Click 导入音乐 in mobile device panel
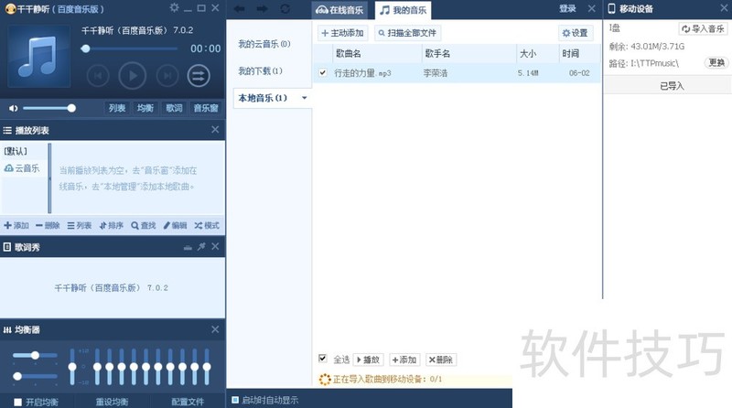The height and width of the screenshot is (408, 732). (x=703, y=29)
